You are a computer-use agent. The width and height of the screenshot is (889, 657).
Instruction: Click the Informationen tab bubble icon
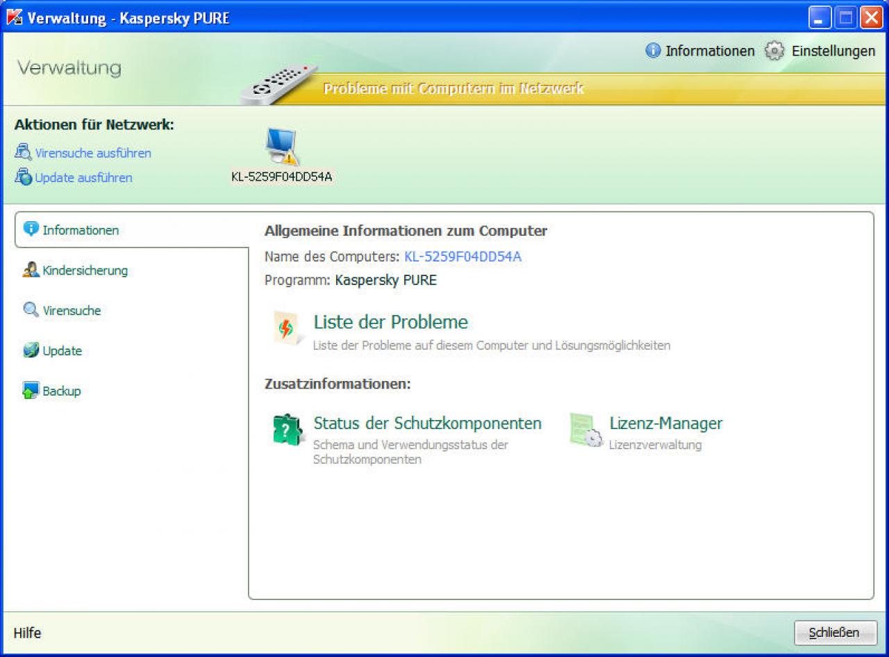(x=31, y=229)
